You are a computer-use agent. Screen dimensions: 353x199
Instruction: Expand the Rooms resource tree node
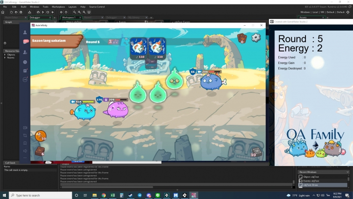(5, 58)
